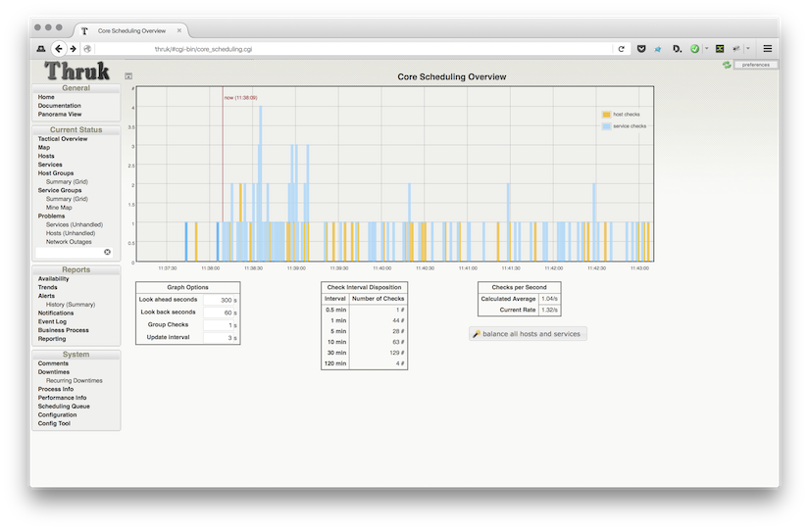The image size is (809, 530).
Task: Click the browser back arrow button
Action: 59,48
